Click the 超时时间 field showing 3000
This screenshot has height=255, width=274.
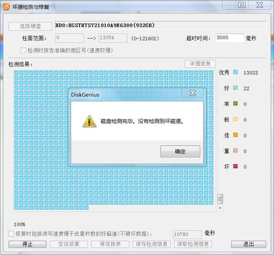tap(230, 38)
